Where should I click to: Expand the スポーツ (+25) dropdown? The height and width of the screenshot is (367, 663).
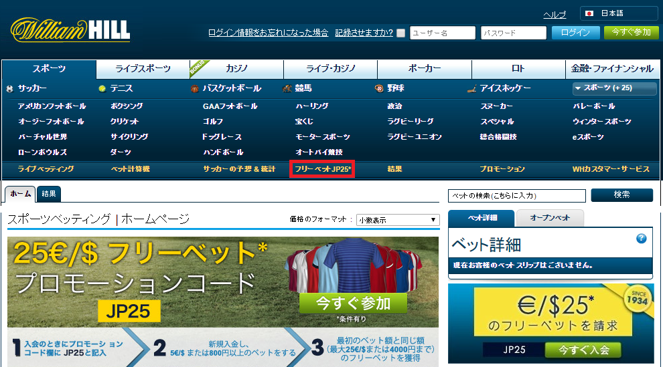[x=614, y=88]
